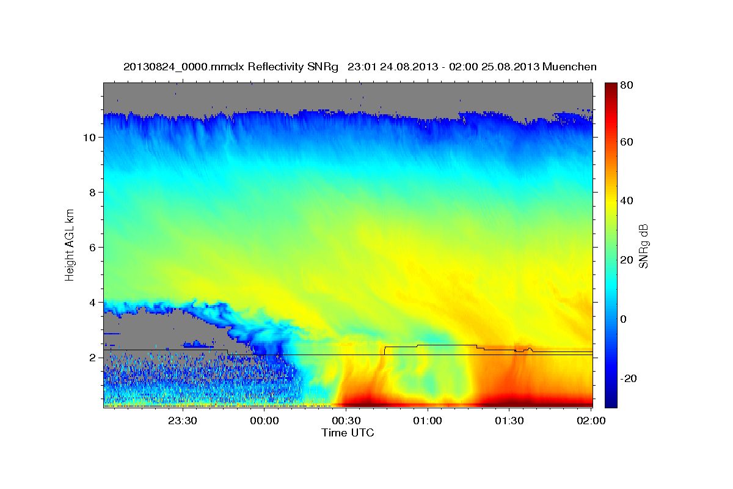The height and width of the screenshot is (489, 733).
Task: Click the 02:00 time tick label
Action: coord(591,421)
